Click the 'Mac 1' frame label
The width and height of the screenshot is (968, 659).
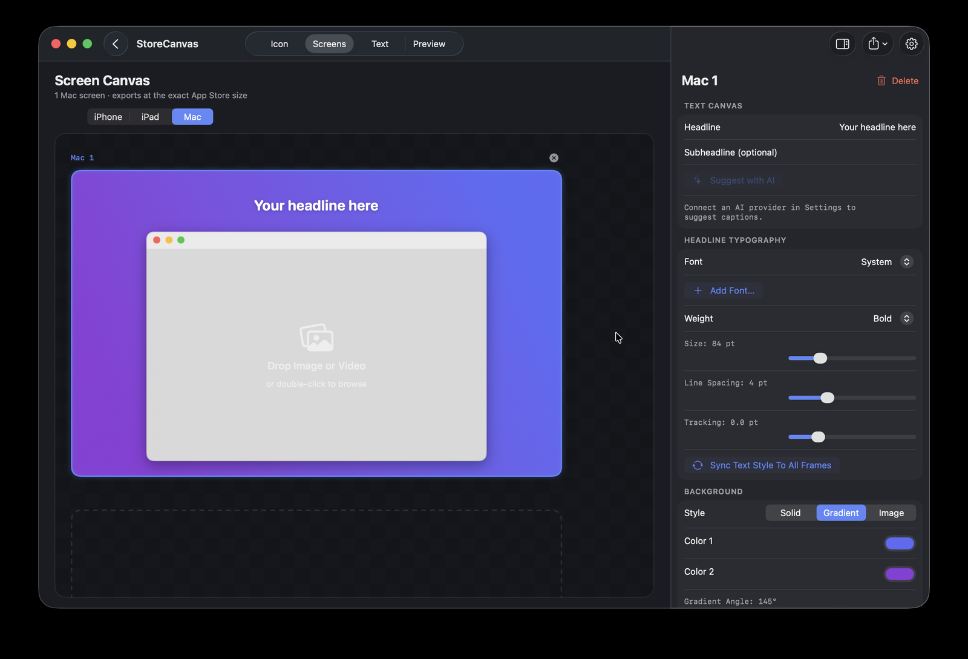(82, 158)
